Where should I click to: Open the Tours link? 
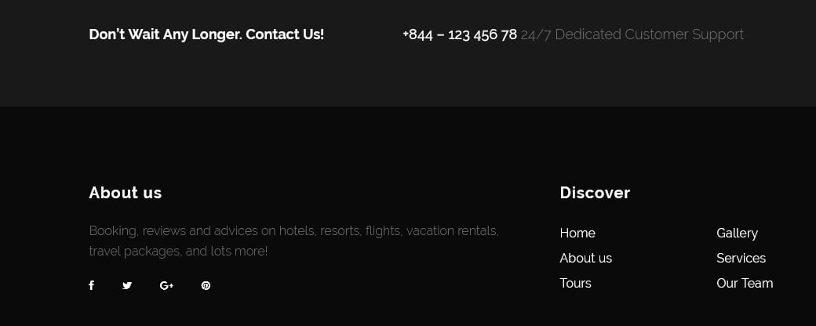coord(575,284)
